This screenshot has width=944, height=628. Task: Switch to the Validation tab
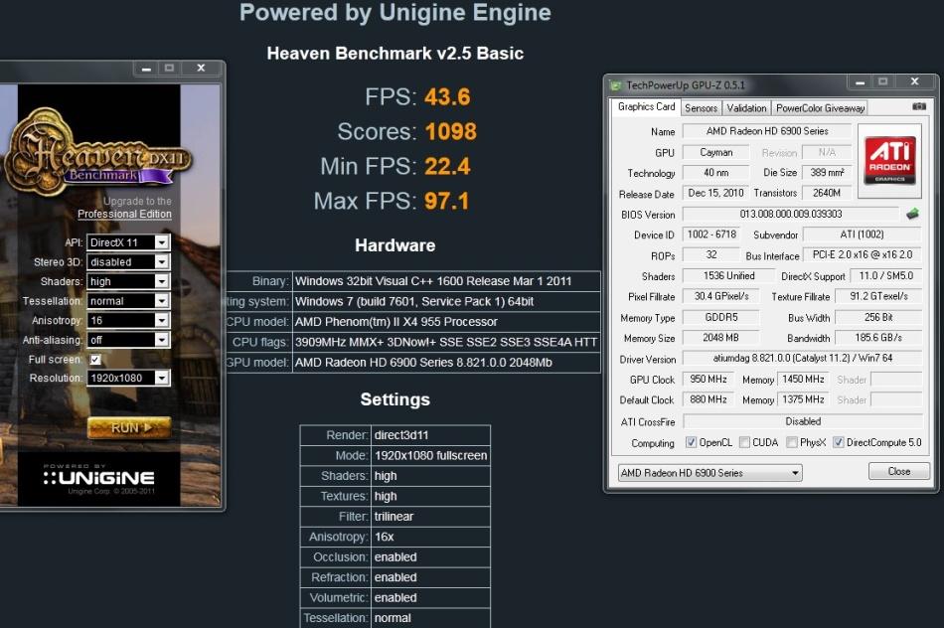pyautogui.click(x=746, y=108)
